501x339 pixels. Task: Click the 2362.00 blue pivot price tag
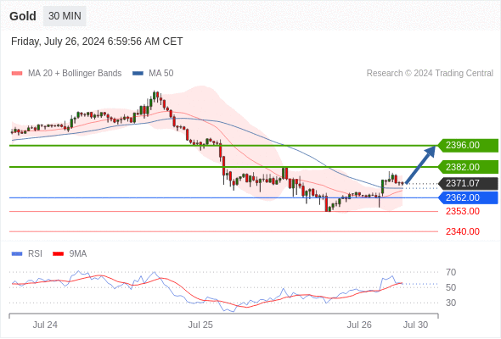click(468, 197)
